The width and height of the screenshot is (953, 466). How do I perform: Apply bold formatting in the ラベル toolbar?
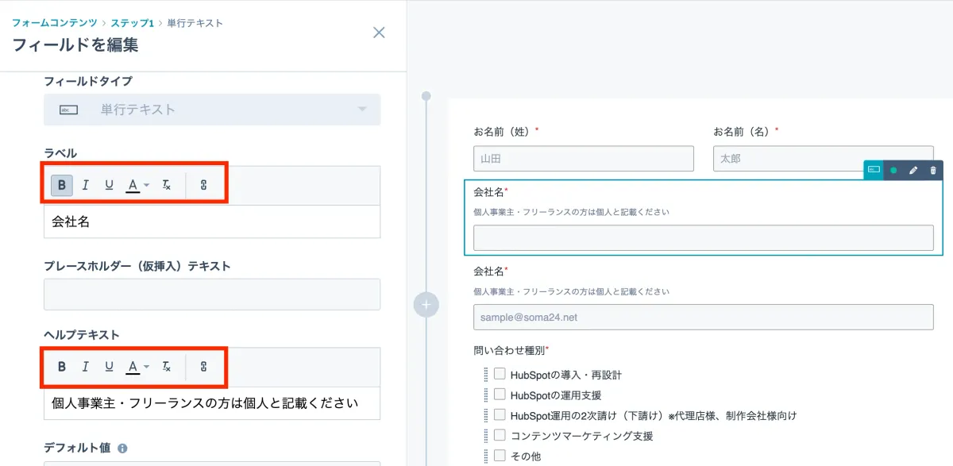coord(62,185)
